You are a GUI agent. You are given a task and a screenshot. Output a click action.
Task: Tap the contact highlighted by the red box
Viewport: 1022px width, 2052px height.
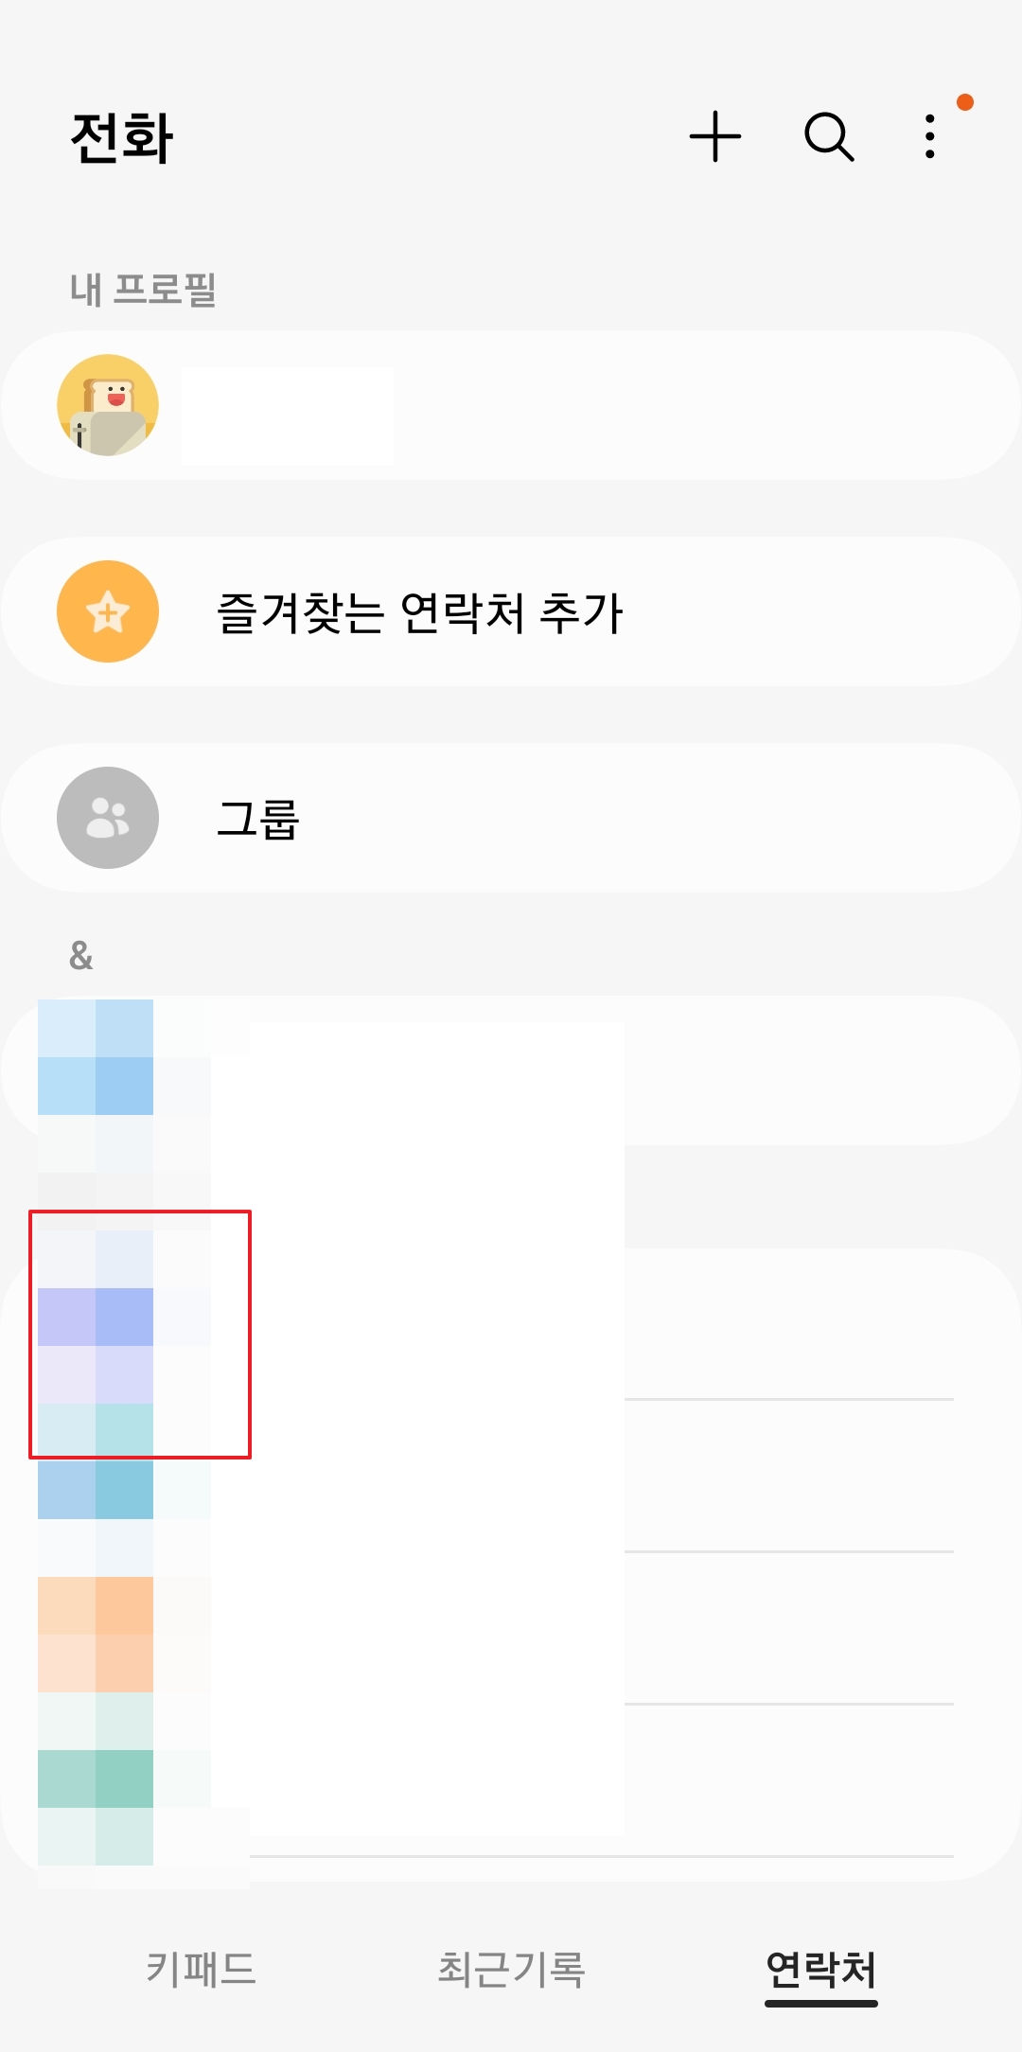(x=140, y=1325)
